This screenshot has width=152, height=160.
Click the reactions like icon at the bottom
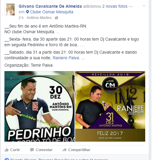point(7,159)
